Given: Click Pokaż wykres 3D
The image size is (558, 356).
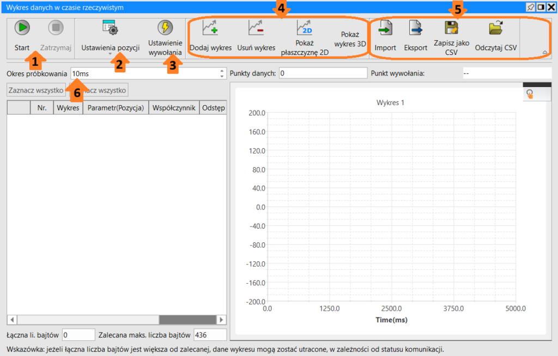Looking at the screenshot, I should click(350, 39).
